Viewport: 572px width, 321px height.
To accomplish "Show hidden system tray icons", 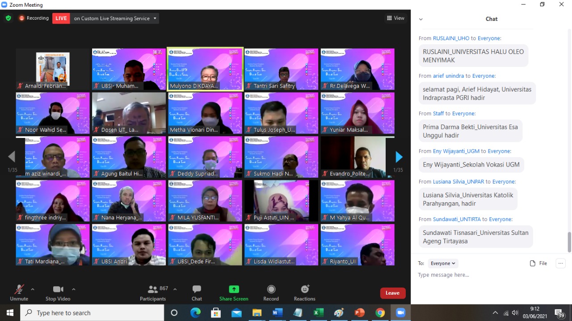I will tap(495, 313).
